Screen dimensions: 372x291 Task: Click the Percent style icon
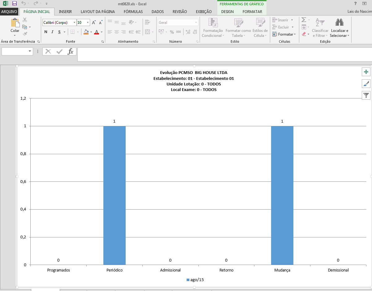point(172,32)
